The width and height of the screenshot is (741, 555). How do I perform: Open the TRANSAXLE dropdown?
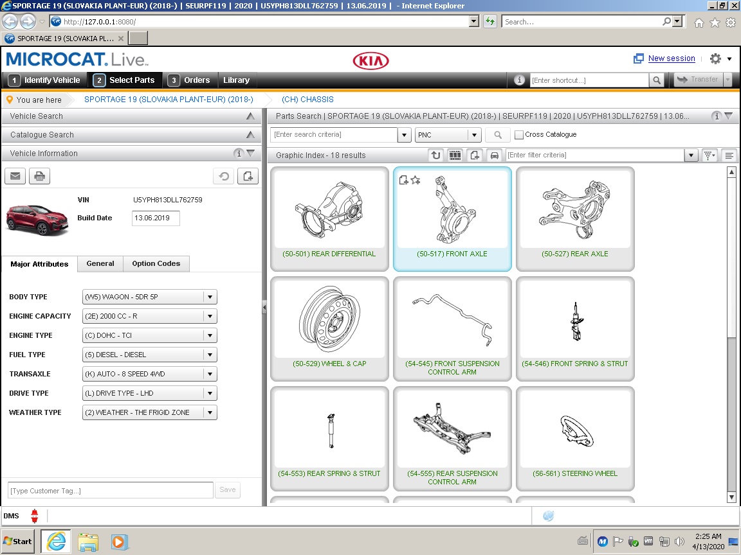210,374
